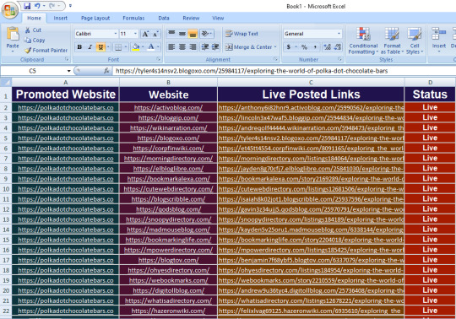The image size is (456, 319).
Task: Open Font dialog launcher
Action: [x=159, y=59]
